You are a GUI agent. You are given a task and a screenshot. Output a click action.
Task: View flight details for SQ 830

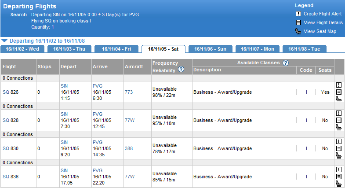click(x=338, y=148)
